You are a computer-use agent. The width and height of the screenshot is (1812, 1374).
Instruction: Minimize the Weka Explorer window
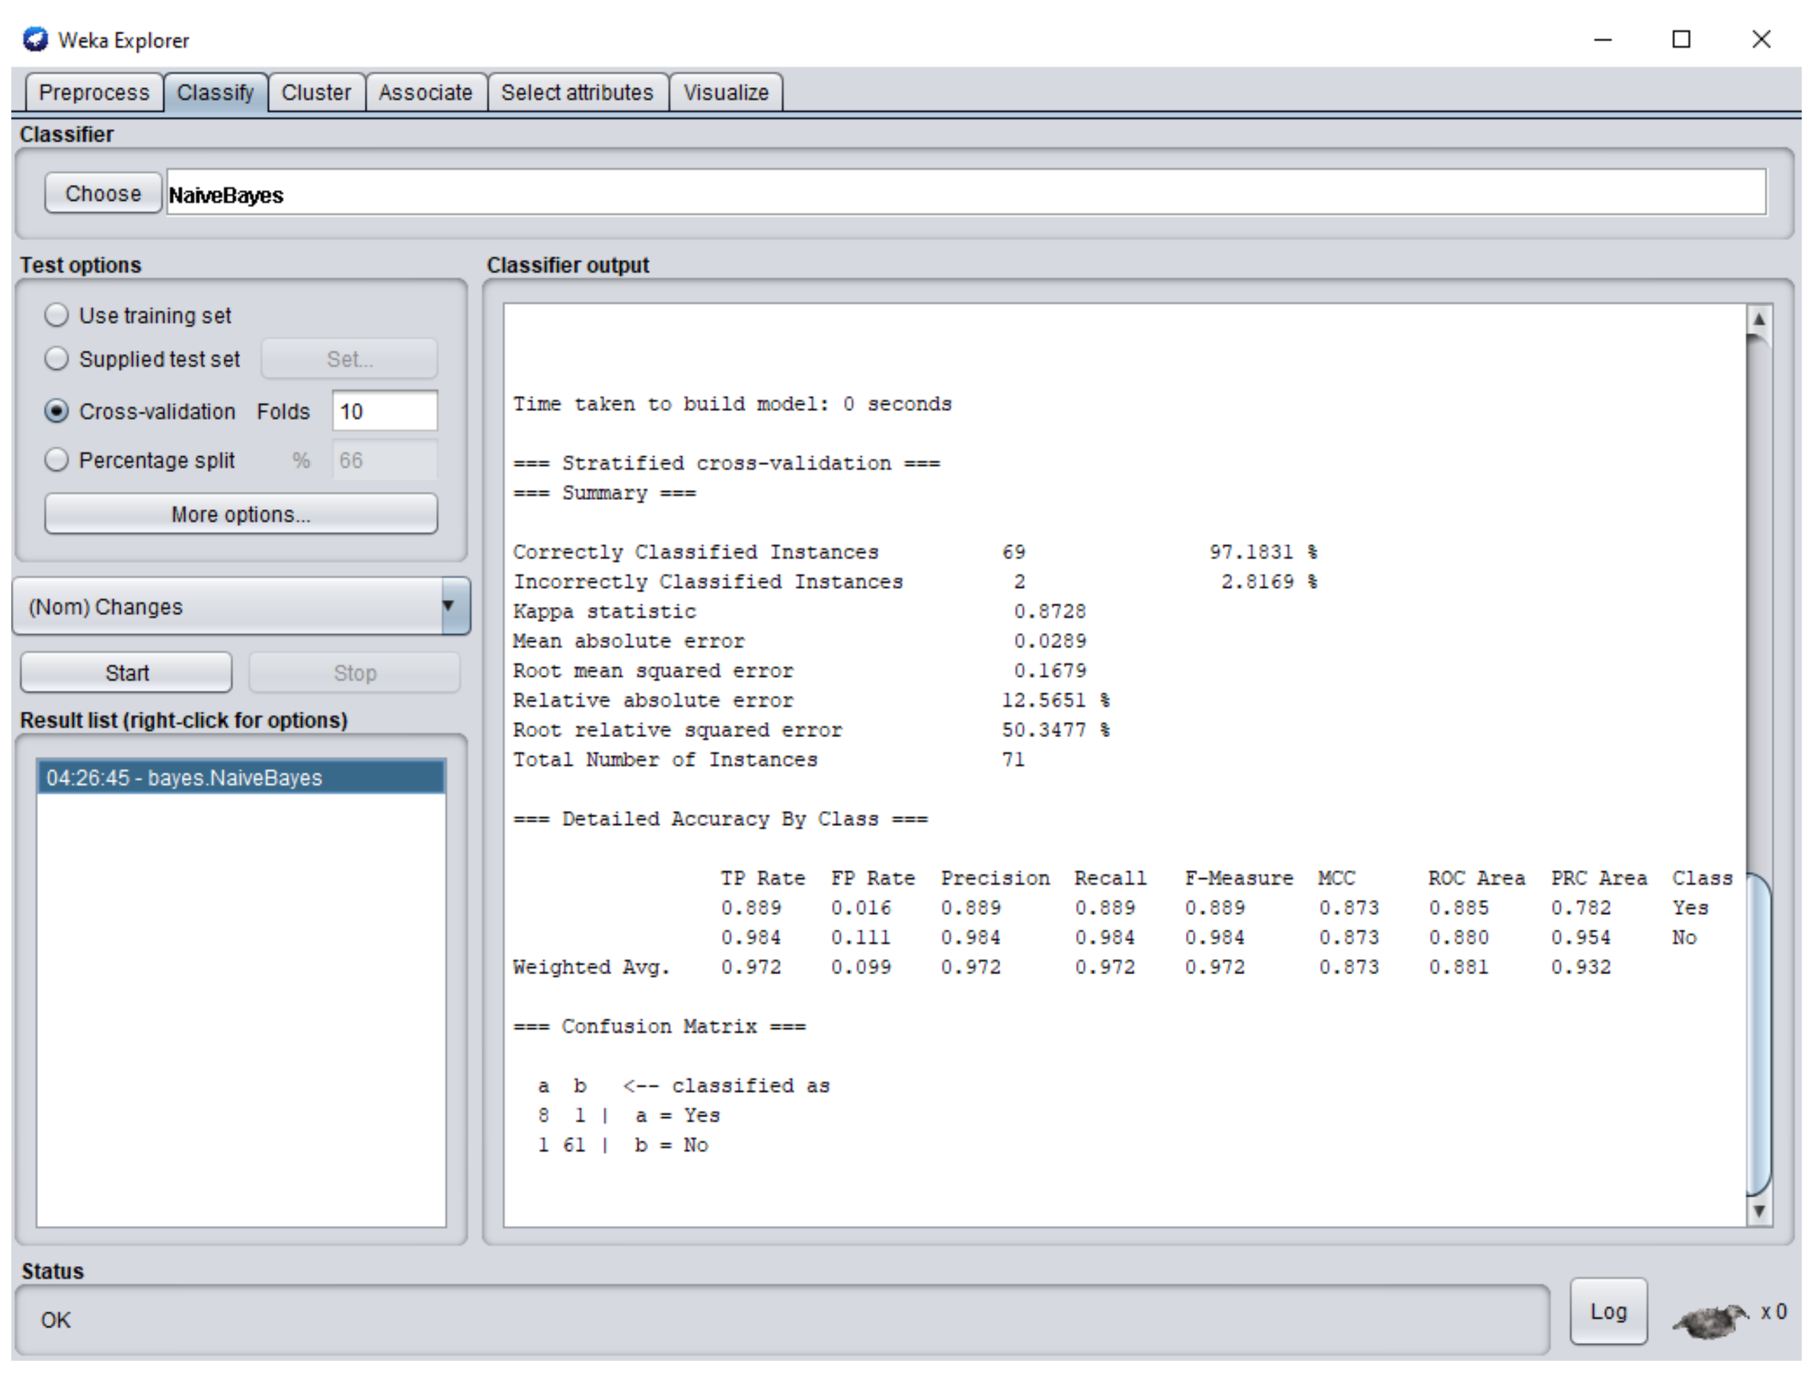[x=1602, y=39]
